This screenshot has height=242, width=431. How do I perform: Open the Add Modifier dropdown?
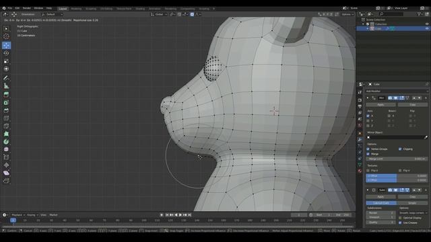[397, 91]
